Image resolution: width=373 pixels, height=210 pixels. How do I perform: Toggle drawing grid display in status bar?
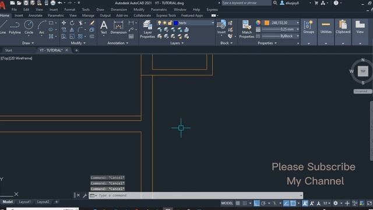click(x=238, y=203)
